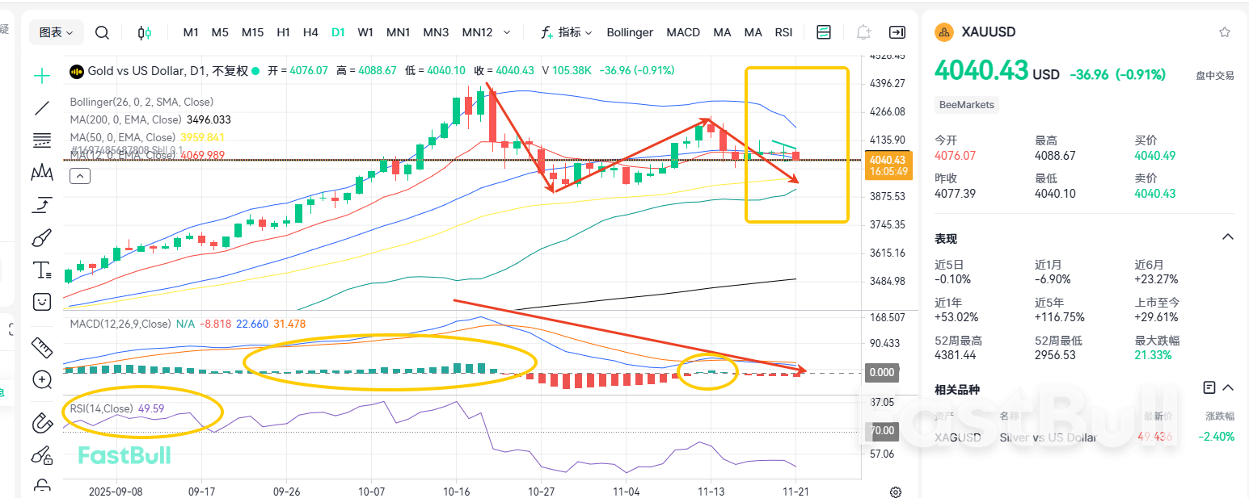The image size is (1249, 498).
Task: Switch to the W1 timeframe
Action: [x=365, y=32]
